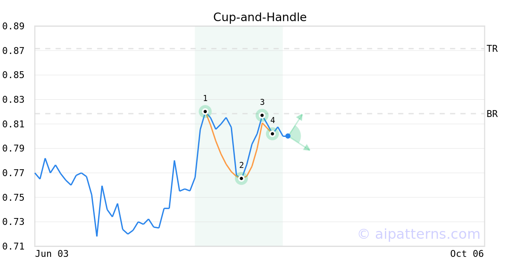
Task: Click the TR level label
Action: (x=492, y=49)
